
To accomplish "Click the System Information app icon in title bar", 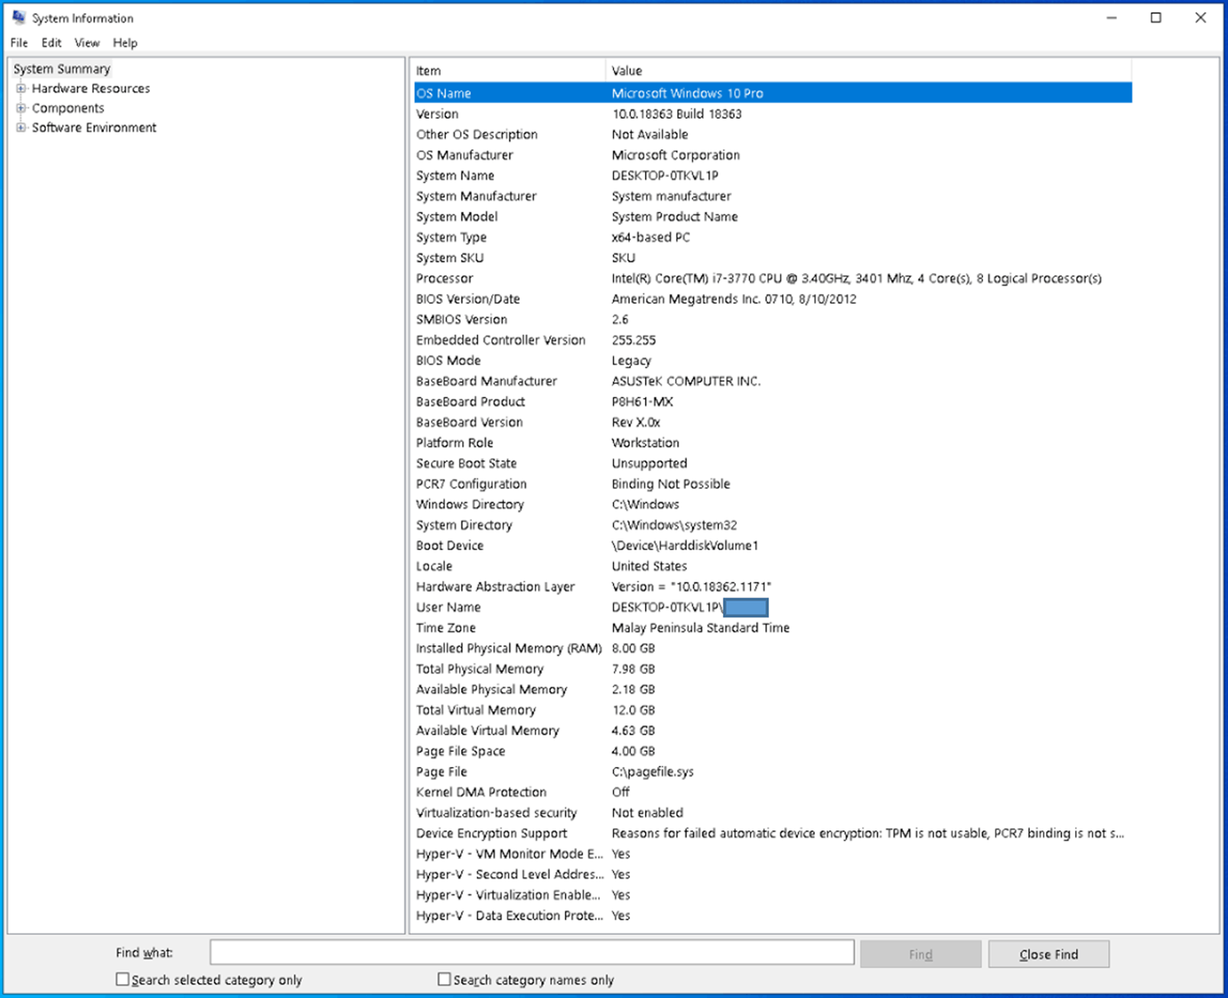I will [19, 18].
